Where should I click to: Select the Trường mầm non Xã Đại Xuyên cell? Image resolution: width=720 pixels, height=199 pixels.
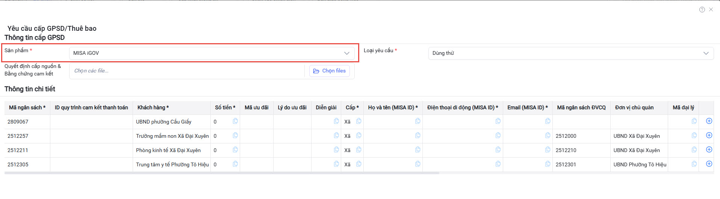pyautogui.click(x=172, y=136)
